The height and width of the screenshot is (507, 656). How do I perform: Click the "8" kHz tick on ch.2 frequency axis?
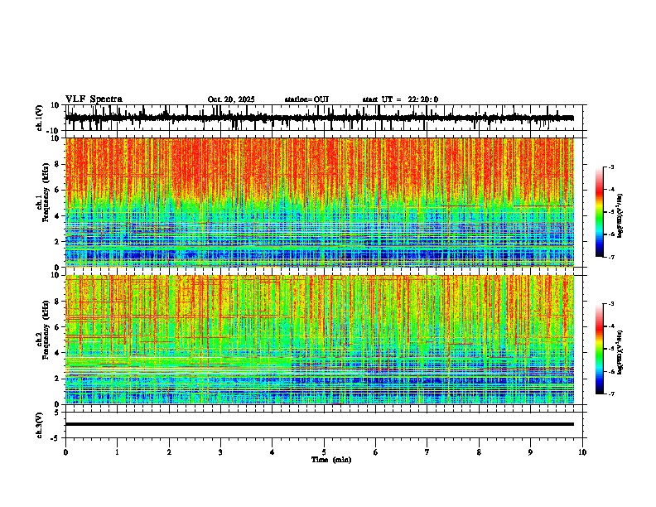click(x=57, y=302)
